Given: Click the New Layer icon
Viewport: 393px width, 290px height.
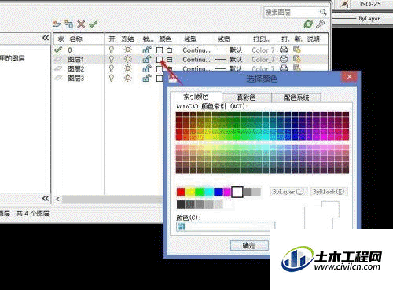Looking at the screenshot, I should tap(57, 24).
